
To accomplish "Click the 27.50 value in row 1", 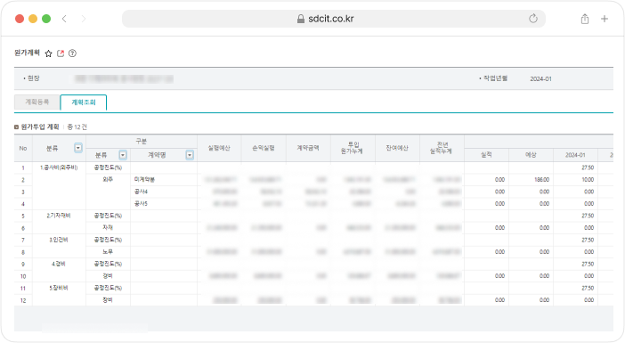I will (x=588, y=167).
